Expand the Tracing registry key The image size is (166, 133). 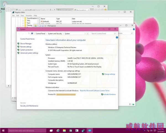(x=23, y=25)
